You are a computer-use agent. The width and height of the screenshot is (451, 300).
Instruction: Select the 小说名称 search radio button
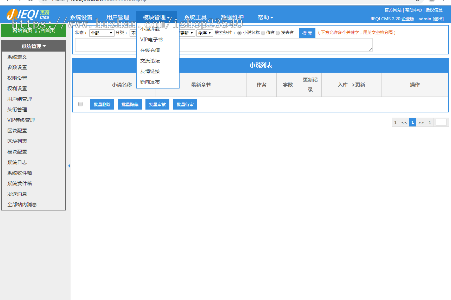pyautogui.click(x=239, y=32)
